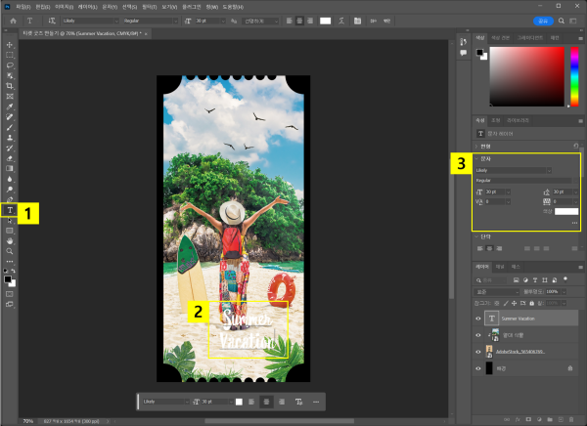Image resolution: width=587 pixels, height=426 pixels.
Task: Open the layer blending mode dropdown
Action: coord(498,291)
